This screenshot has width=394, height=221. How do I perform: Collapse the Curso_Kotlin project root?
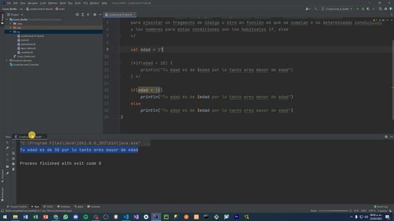pyautogui.click(x=7, y=20)
